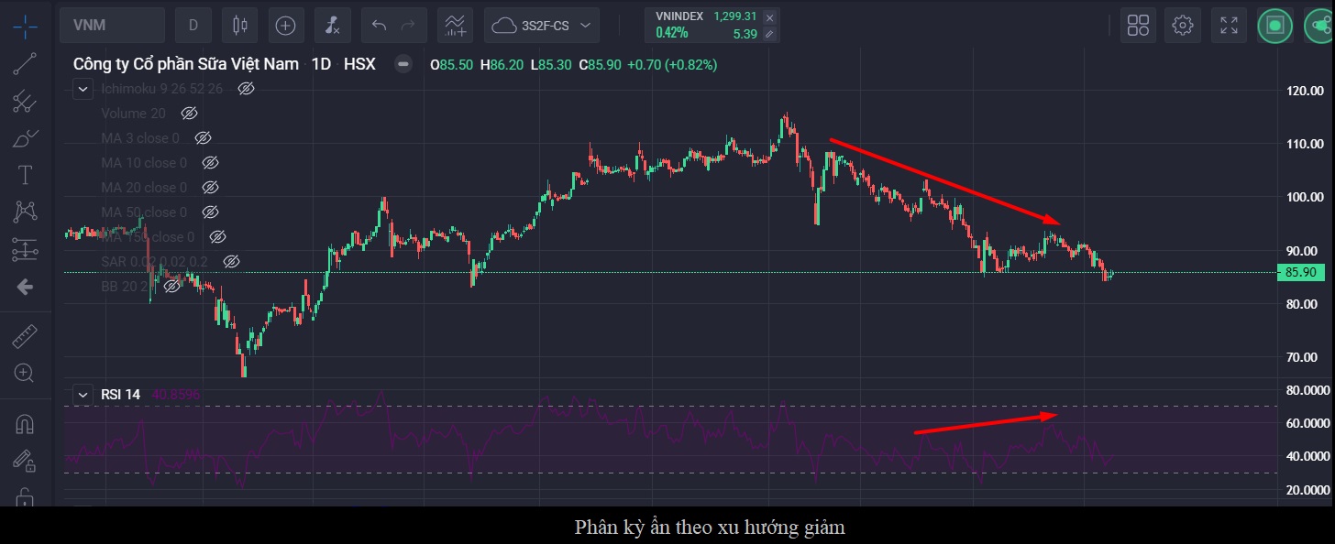Click the undo arrow button
Screen dimensions: 1335x544
pyautogui.click(x=378, y=26)
